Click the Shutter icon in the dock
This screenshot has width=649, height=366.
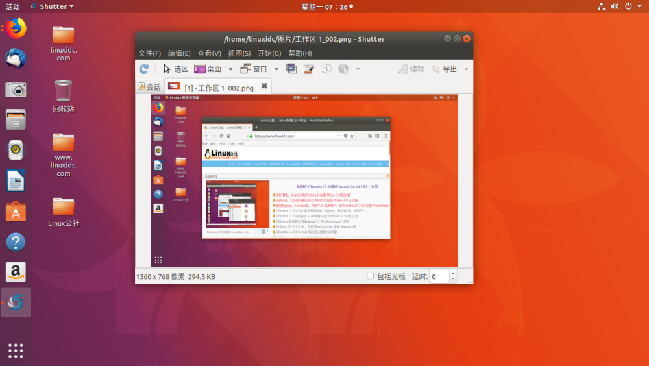pos(16,302)
